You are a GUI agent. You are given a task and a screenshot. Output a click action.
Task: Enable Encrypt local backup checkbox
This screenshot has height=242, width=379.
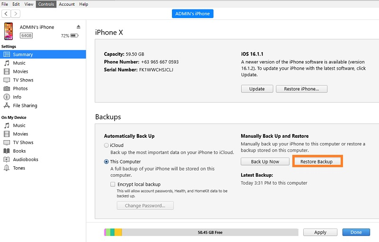pyautogui.click(x=113, y=184)
